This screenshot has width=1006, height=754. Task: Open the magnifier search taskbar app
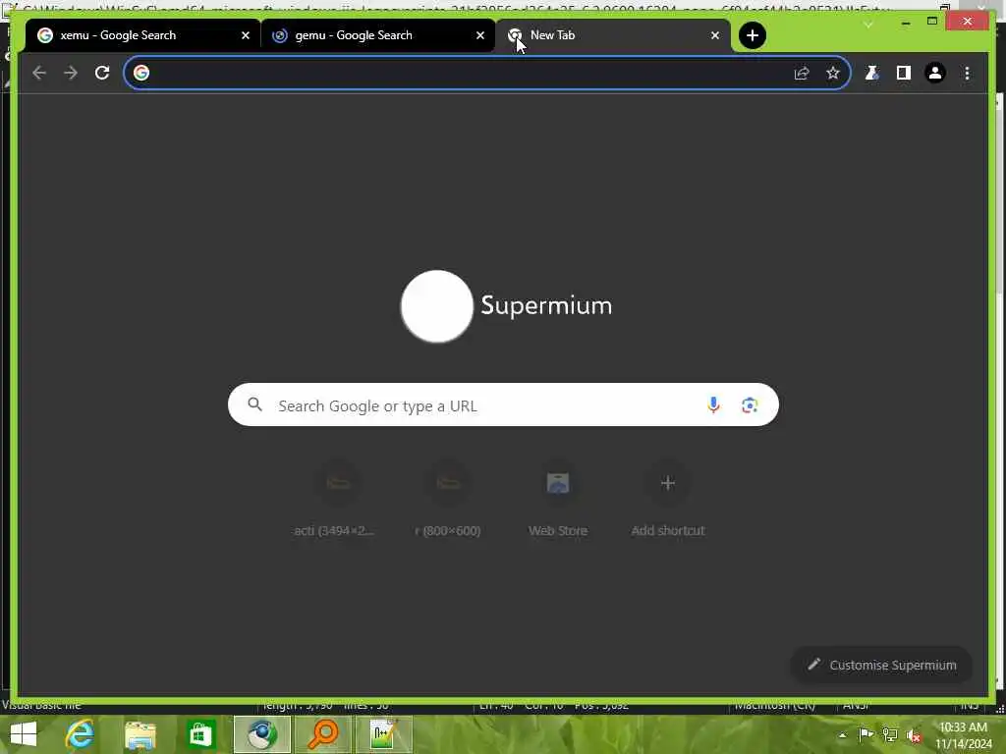[322, 734]
